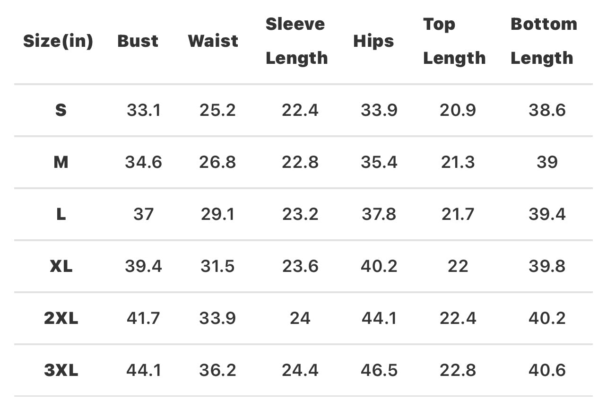This screenshot has width=607, height=401.
Task: Select the 2XL size row label
Action: (61, 318)
